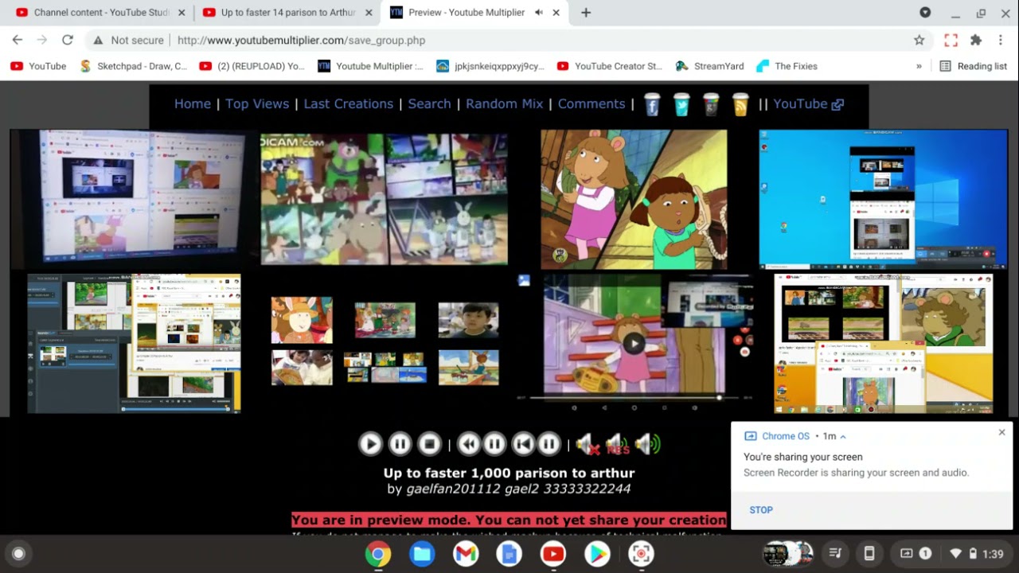Open Google Docs from the shelf

click(x=509, y=554)
